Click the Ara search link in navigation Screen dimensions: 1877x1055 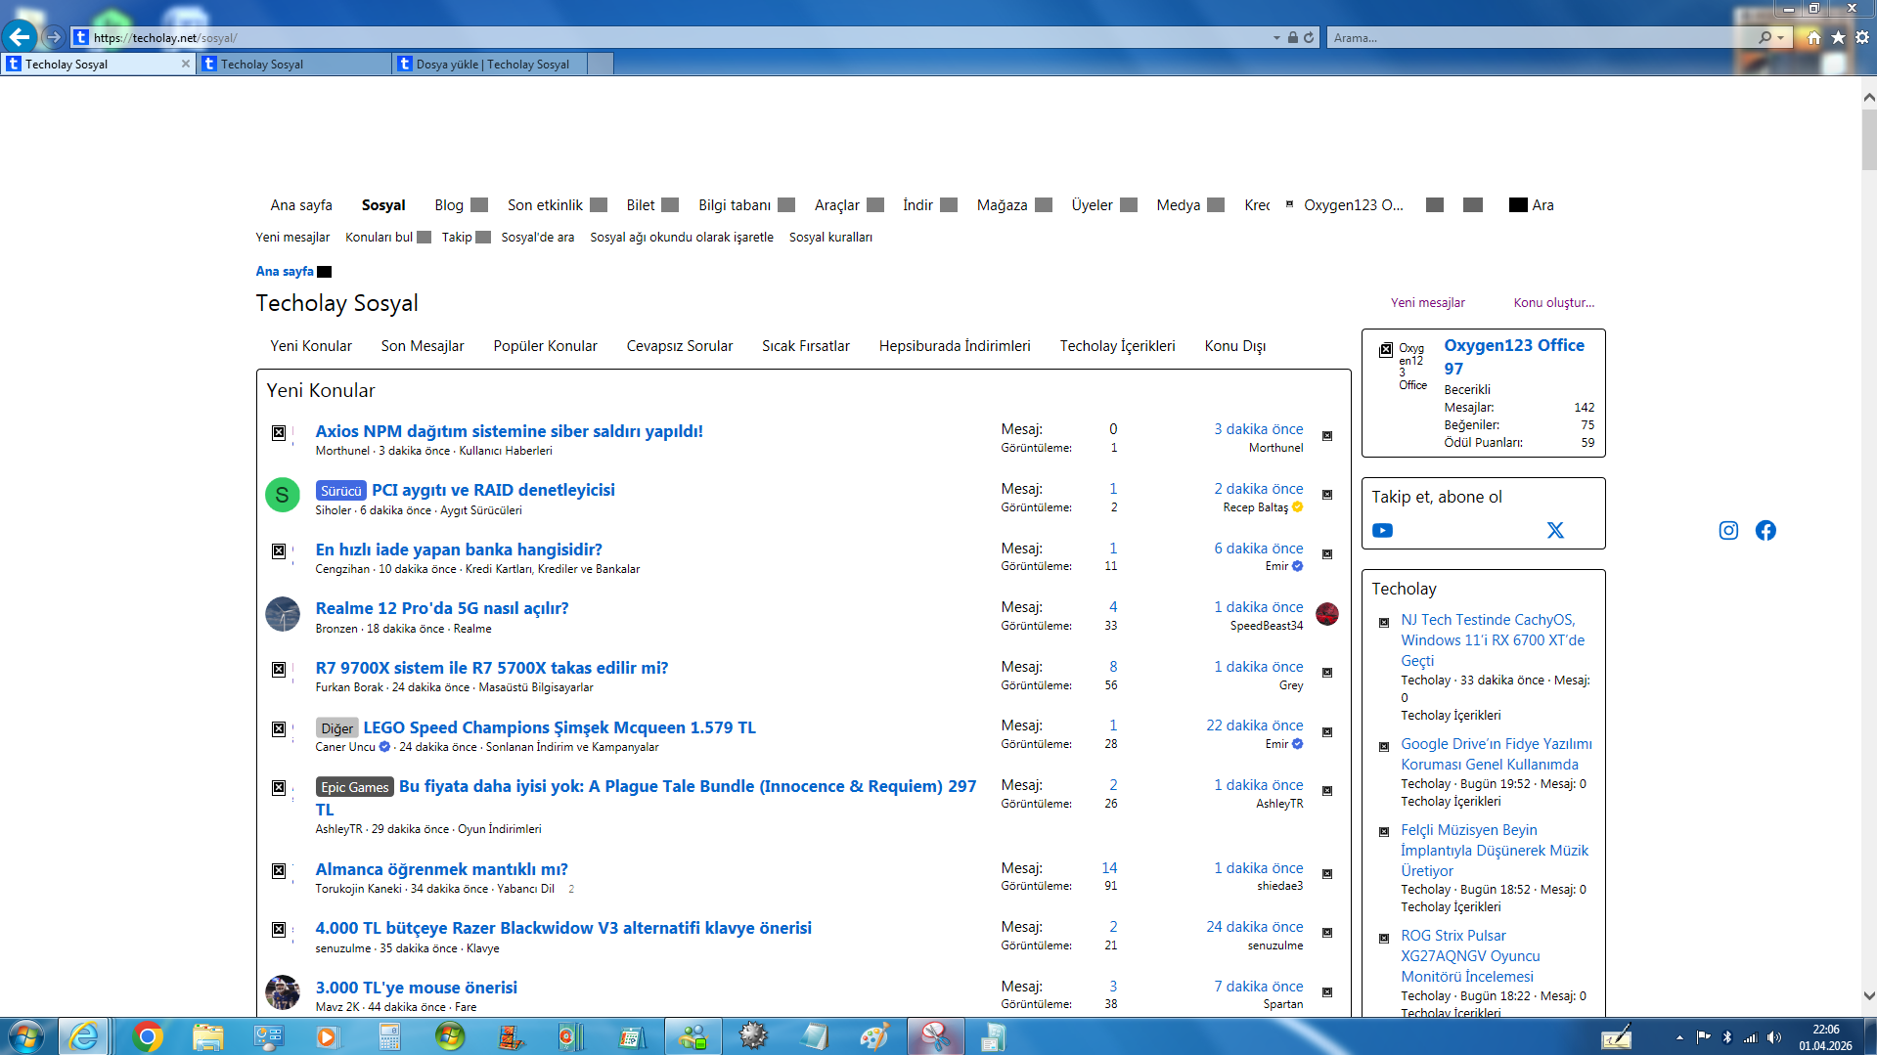tap(1532, 205)
